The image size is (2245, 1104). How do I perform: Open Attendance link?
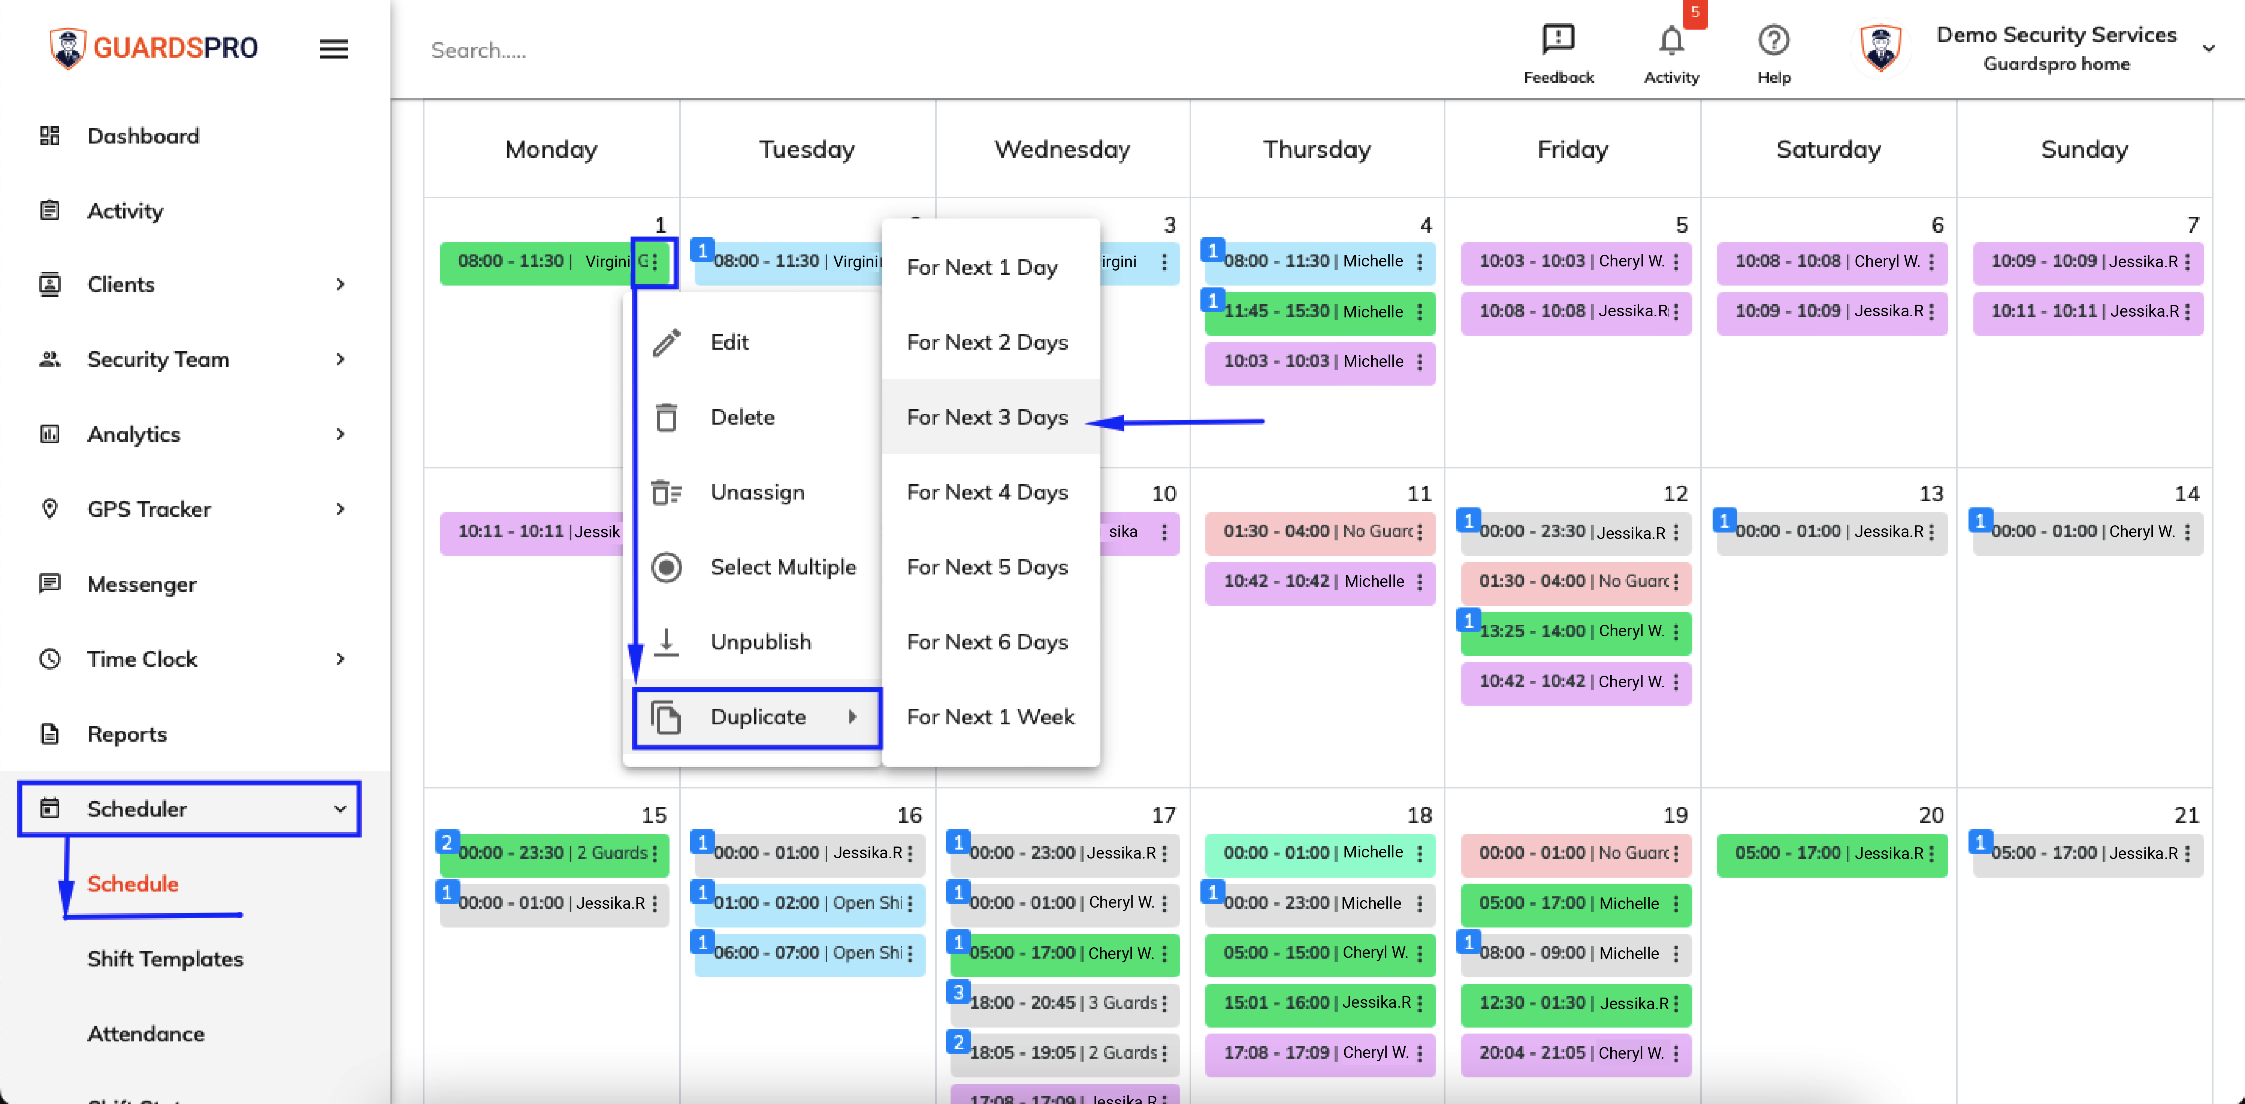(145, 1034)
